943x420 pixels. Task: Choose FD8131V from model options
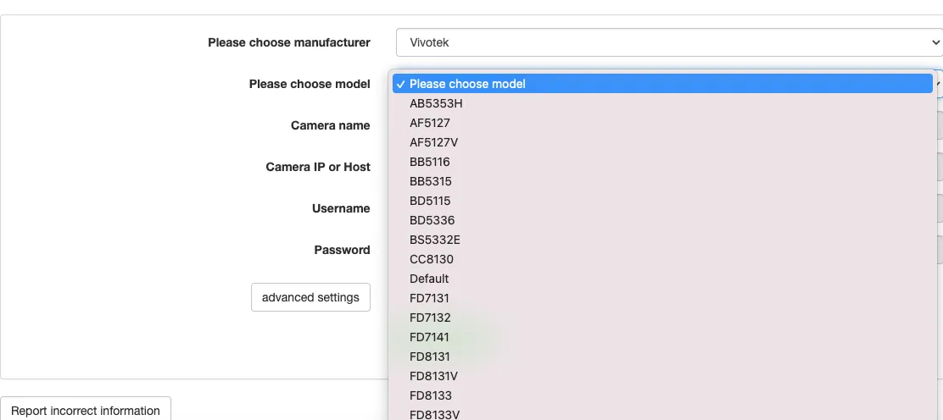pyautogui.click(x=662, y=375)
